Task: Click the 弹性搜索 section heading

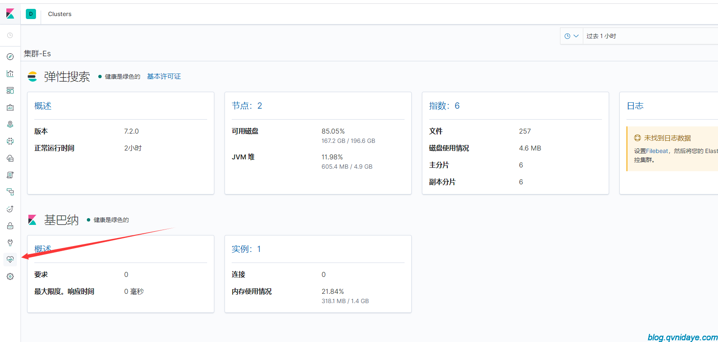Action: pyautogui.click(x=67, y=77)
